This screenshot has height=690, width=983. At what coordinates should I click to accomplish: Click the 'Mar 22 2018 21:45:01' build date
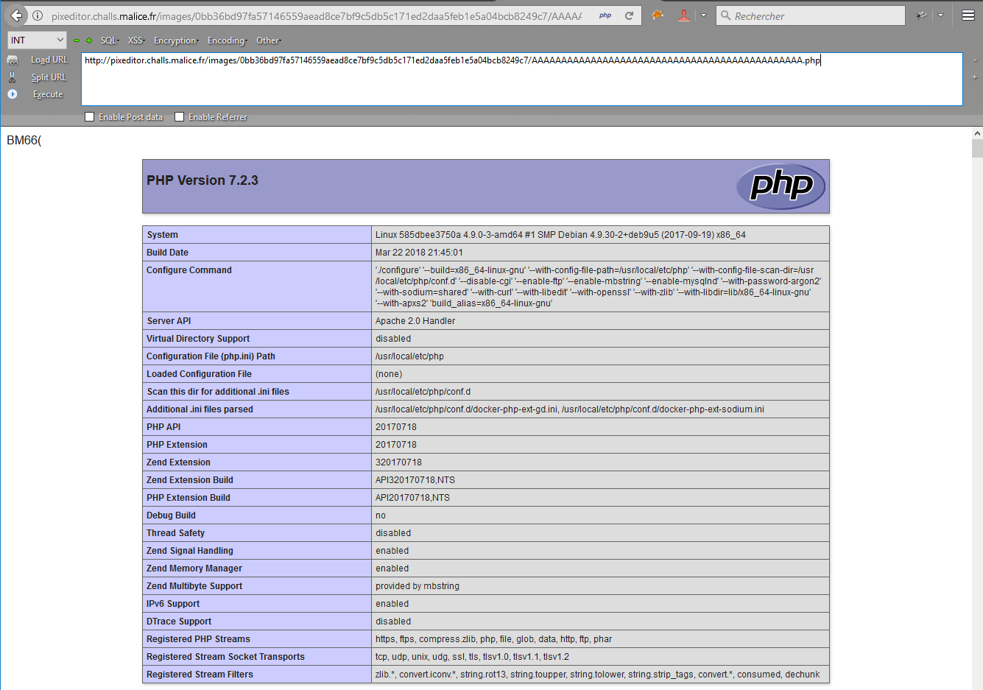coord(419,253)
